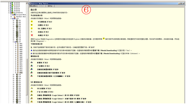Collapse the 40_S3-DCS-01 controller node

coord(9,13)
